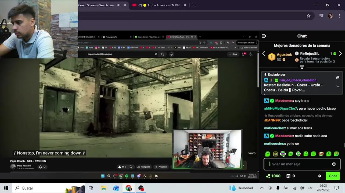Open ReflejosSiL donor profile
The height and width of the screenshot is (193, 345).
310,54
